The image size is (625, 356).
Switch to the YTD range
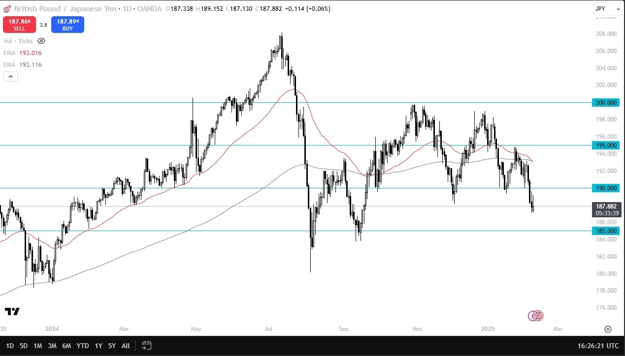click(82, 346)
